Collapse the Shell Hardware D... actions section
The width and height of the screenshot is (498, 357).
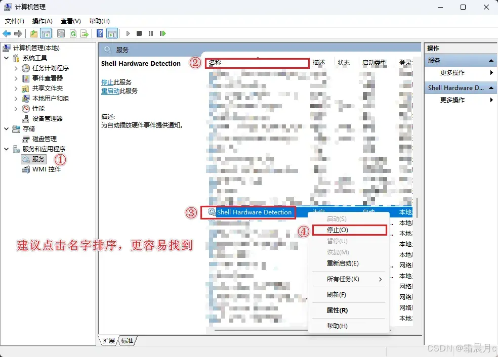[x=491, y=88]
